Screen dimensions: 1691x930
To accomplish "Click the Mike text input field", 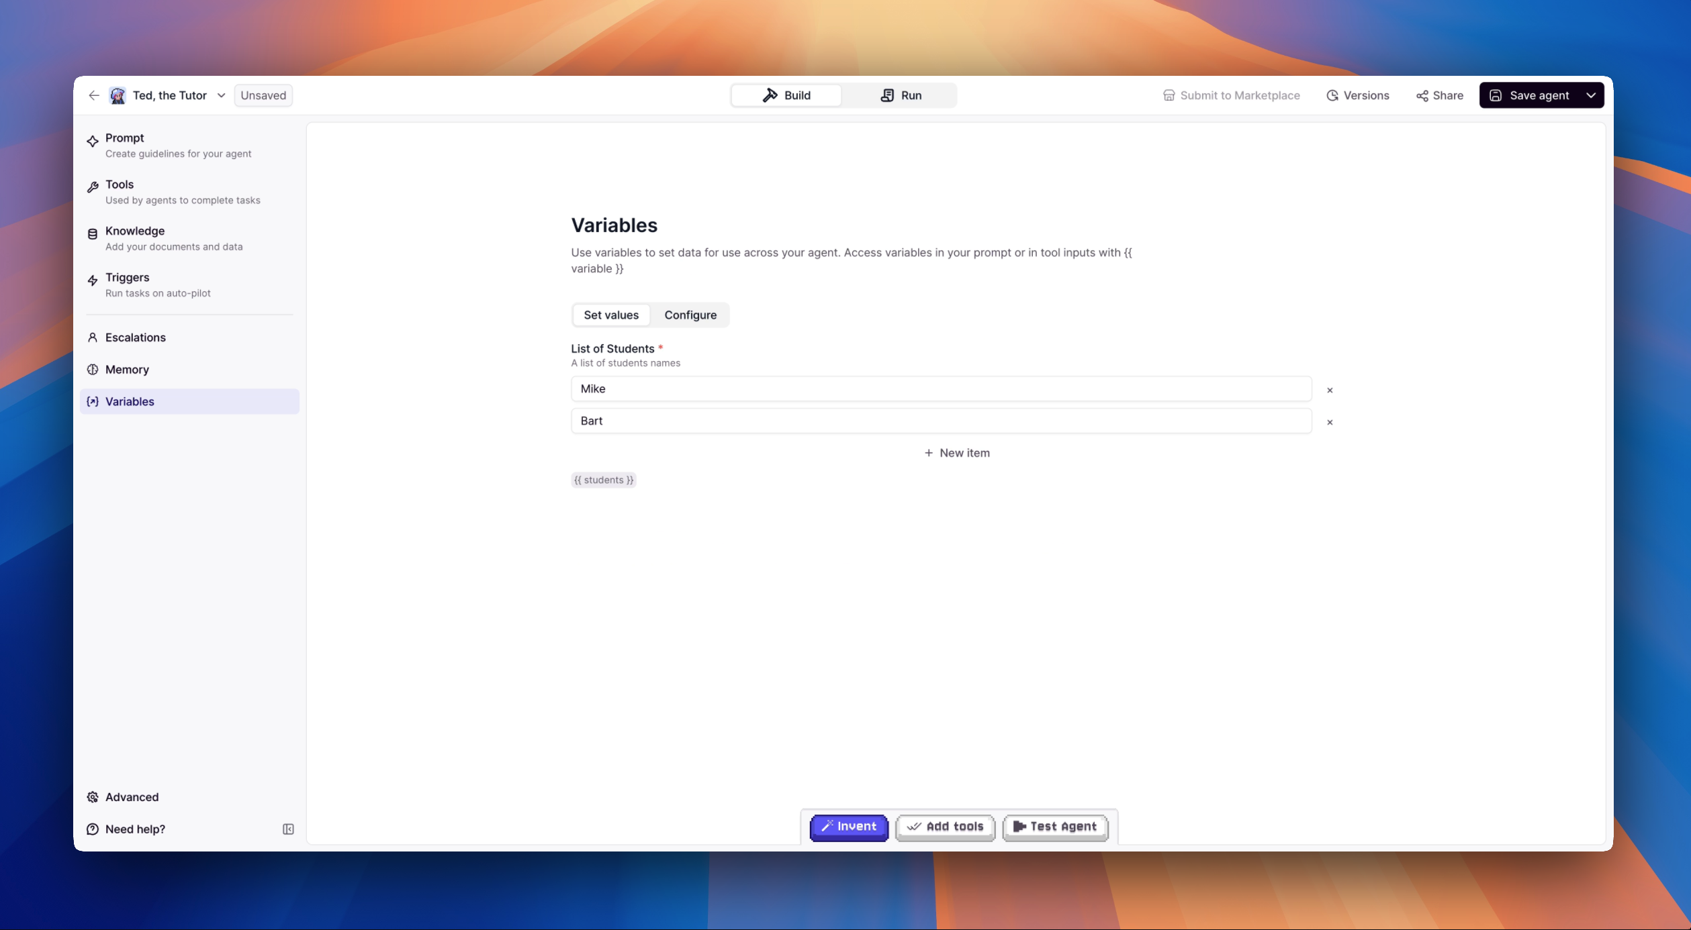I will click(x=940, y=389).
